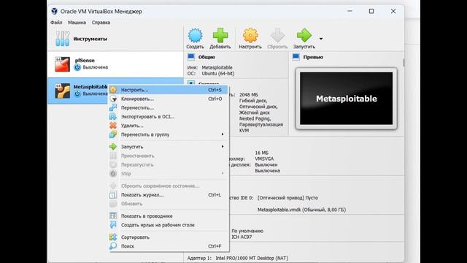This screenshot has width=467, height=263.
Task: Choose Удалить... in context menu
Action: click(x=169, y=126)
